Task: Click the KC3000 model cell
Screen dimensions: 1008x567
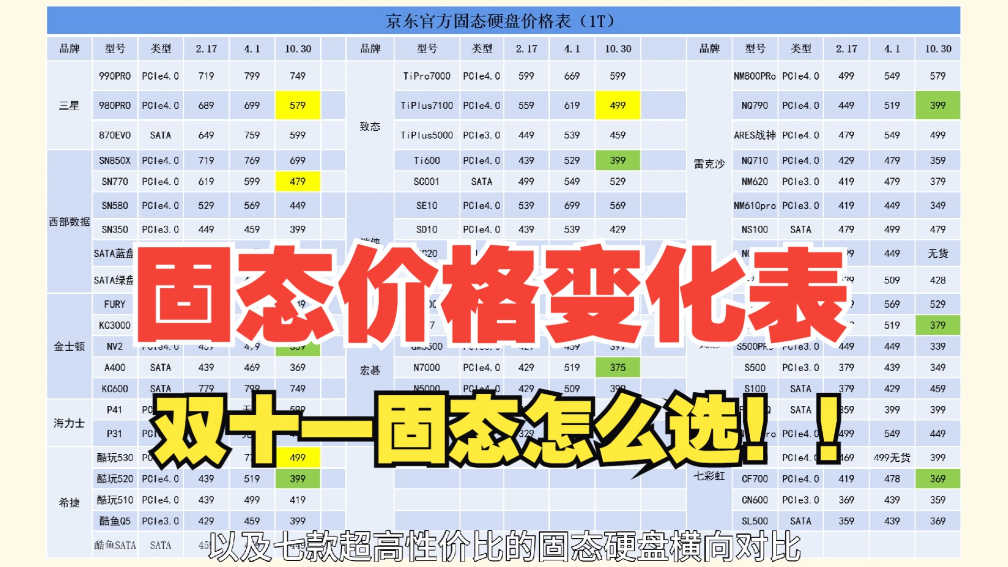Action: pyautogui.click(x=115, y=325)
